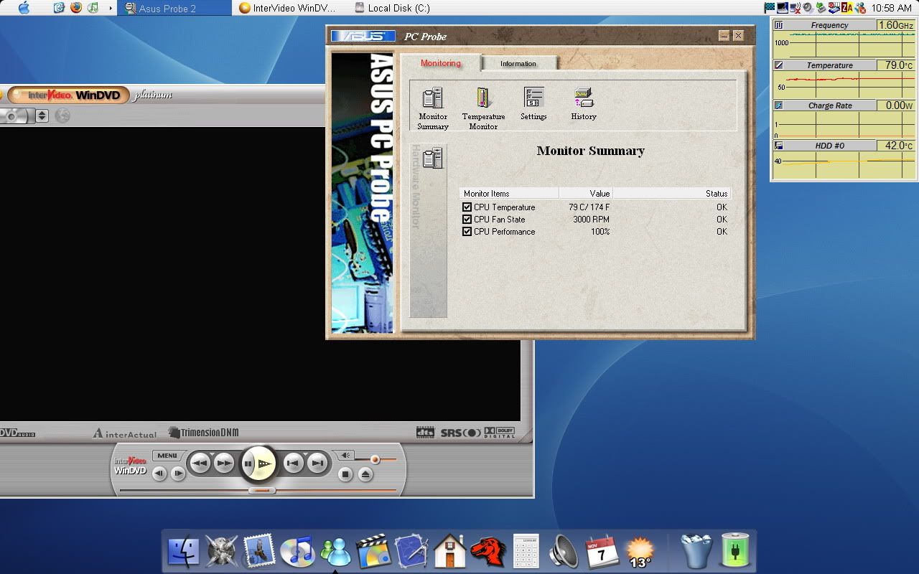Screen dimensions: 919x574
Task: Open the calendar icon showing Nov 7
Action: click(602, 552)
